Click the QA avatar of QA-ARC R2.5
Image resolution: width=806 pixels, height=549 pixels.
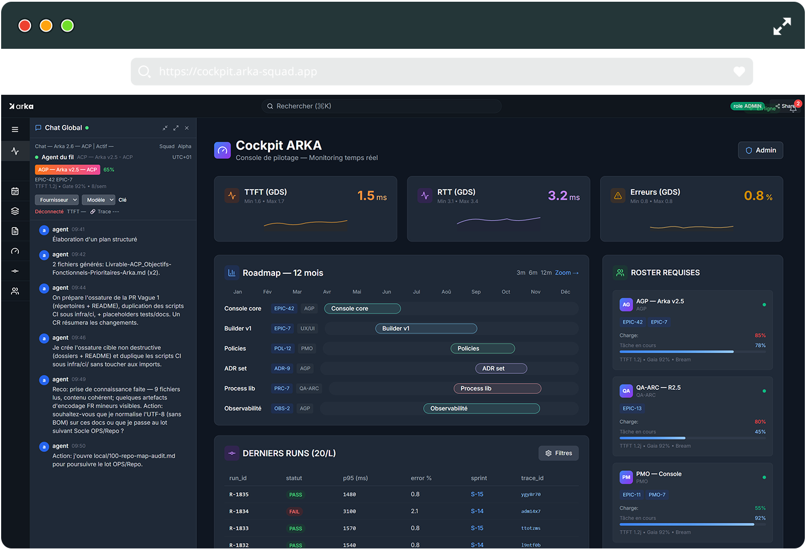coord(626,391)
